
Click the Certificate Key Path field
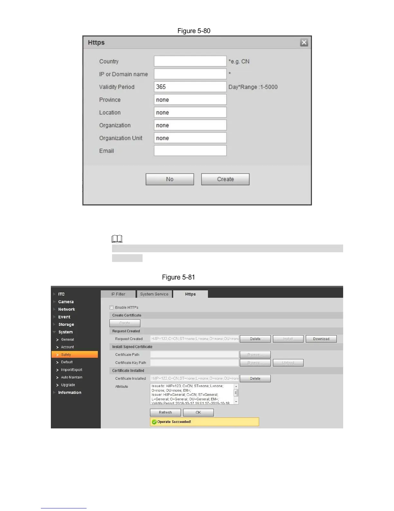pyautogui.click(x=194, y=363)
